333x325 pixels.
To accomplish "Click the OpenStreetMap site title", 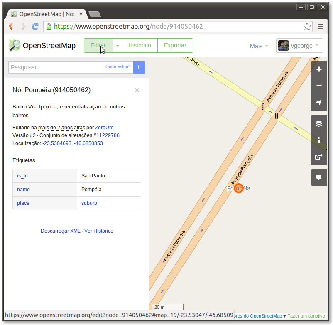I will coord(49,46).
